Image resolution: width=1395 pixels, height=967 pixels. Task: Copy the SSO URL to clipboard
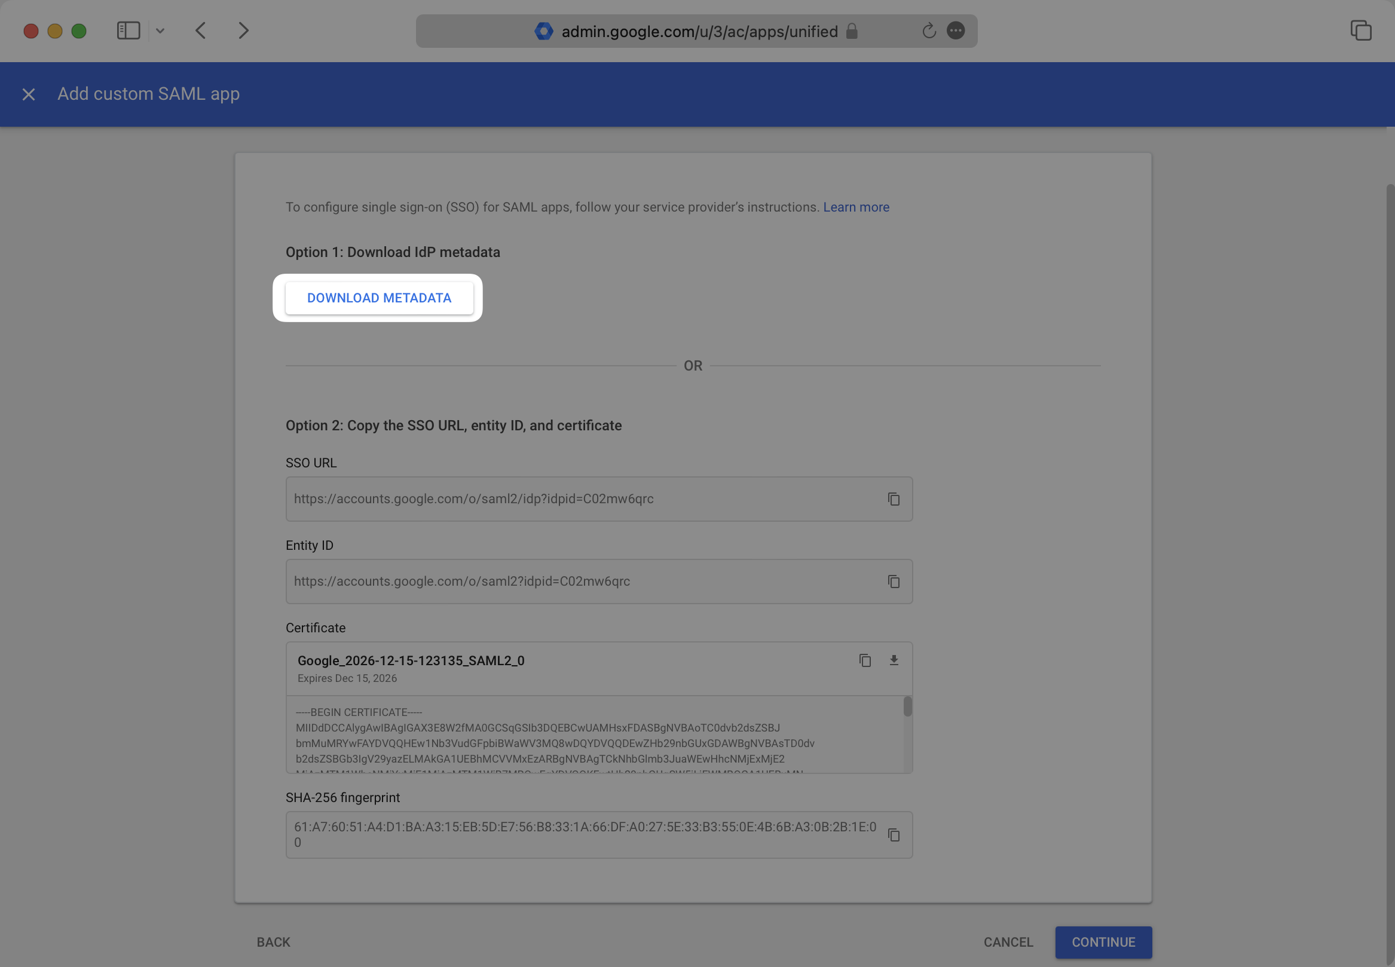coord(893,498)
